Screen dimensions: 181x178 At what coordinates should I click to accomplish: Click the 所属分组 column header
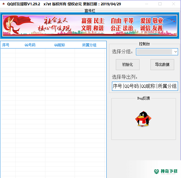89,45
